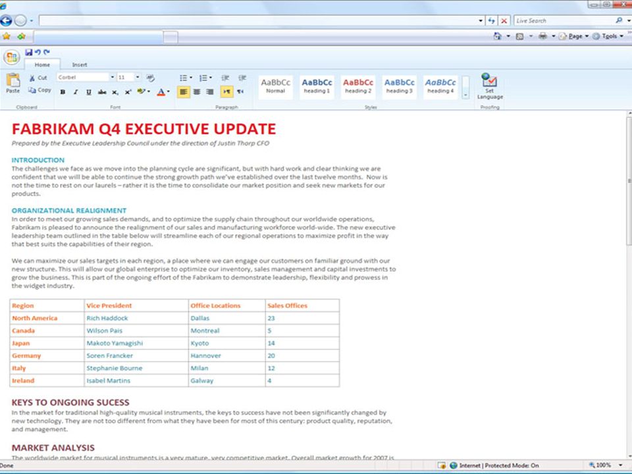Open the Page menu
Viewport: 632px width, 474px height.
point(573,36)
